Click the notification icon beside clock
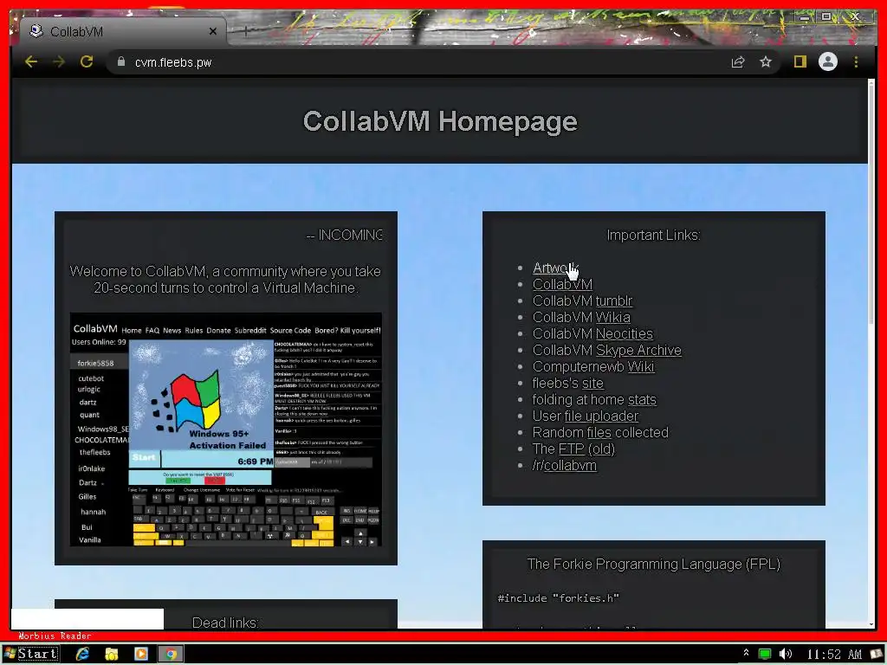This screenshot has height=665, width=887. (x=877, y=655)
